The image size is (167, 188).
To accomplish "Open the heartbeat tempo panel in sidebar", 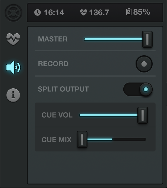I will 13,39.
